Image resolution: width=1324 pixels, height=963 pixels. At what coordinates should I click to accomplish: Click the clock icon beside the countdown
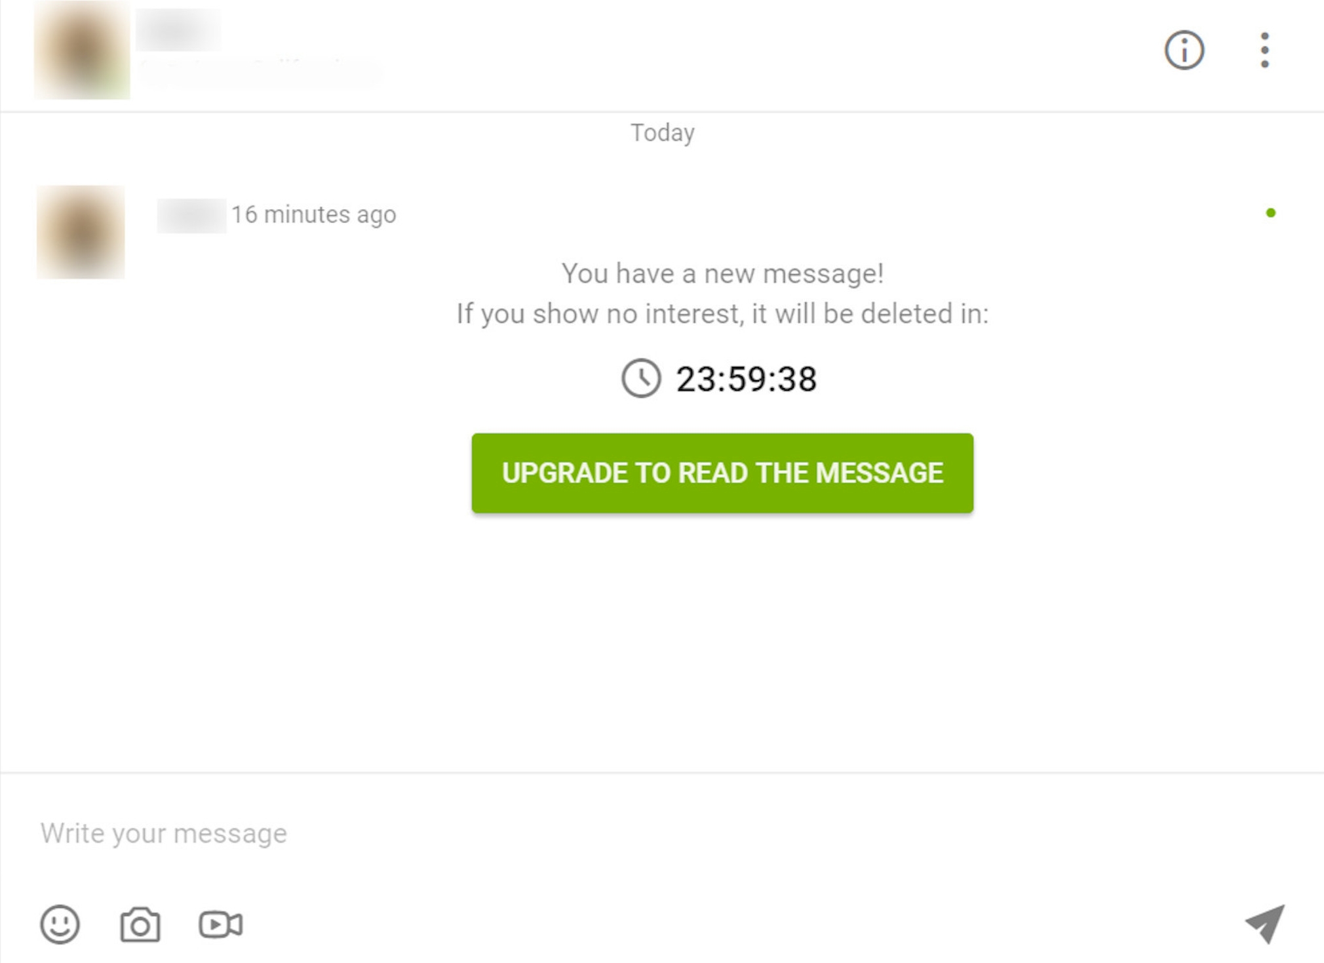(x=640, y=378)
